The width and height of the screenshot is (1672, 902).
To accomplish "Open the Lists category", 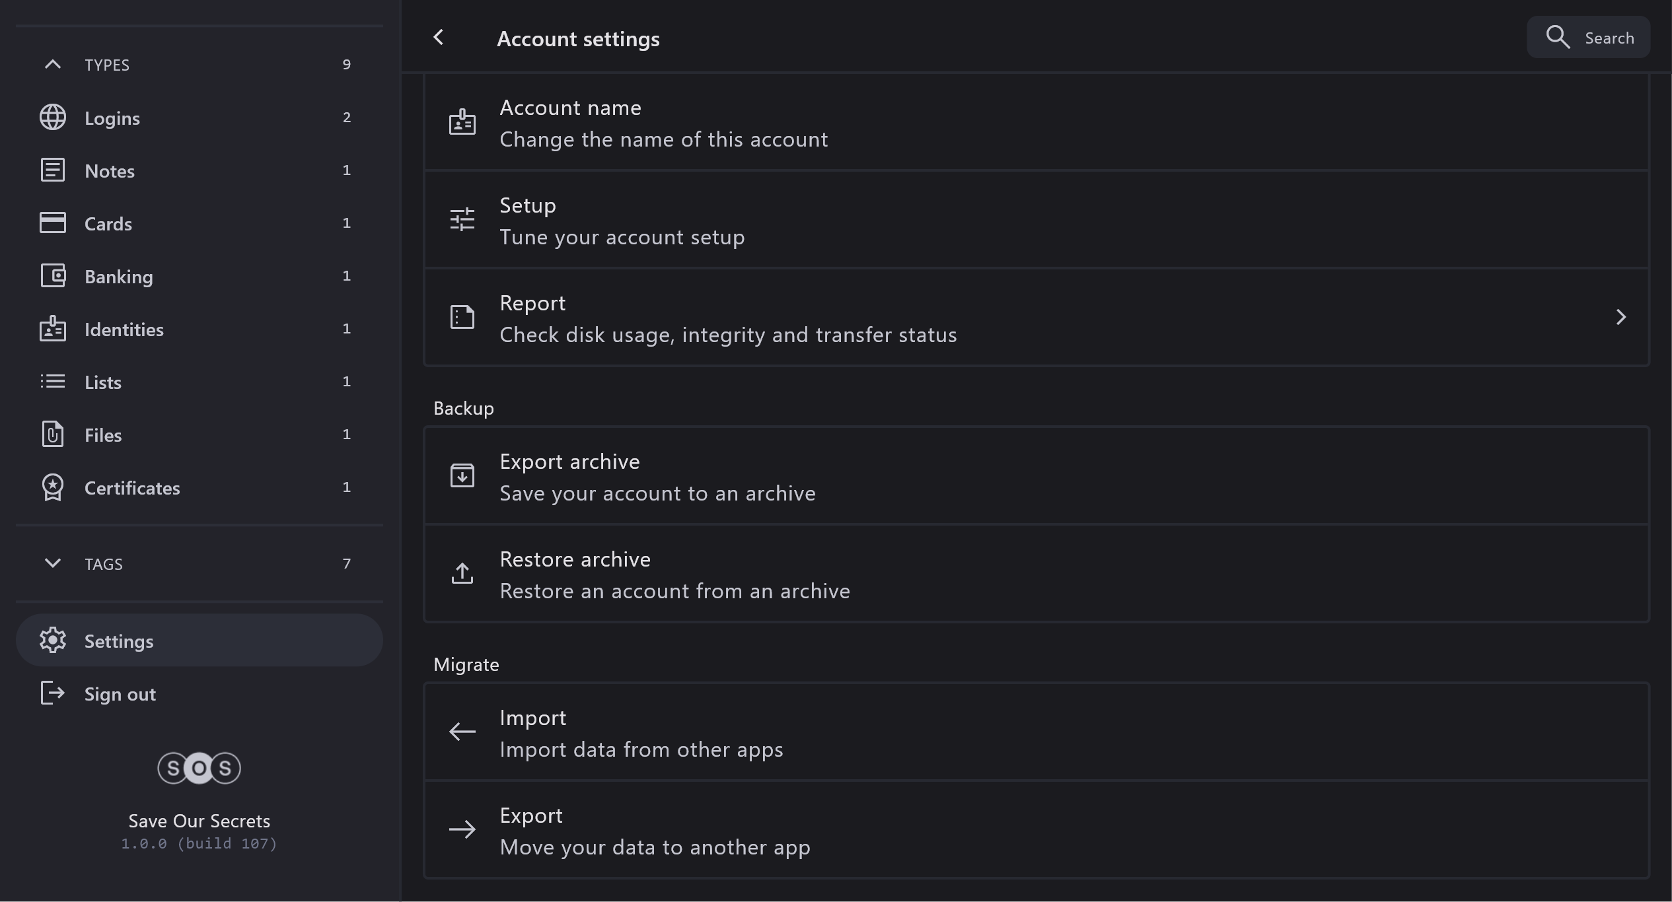I will click(x=103, y=382).
